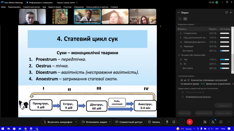This screenshot has height=131, width=234.
Task: Open the participants panel icon
Action: 213,122
